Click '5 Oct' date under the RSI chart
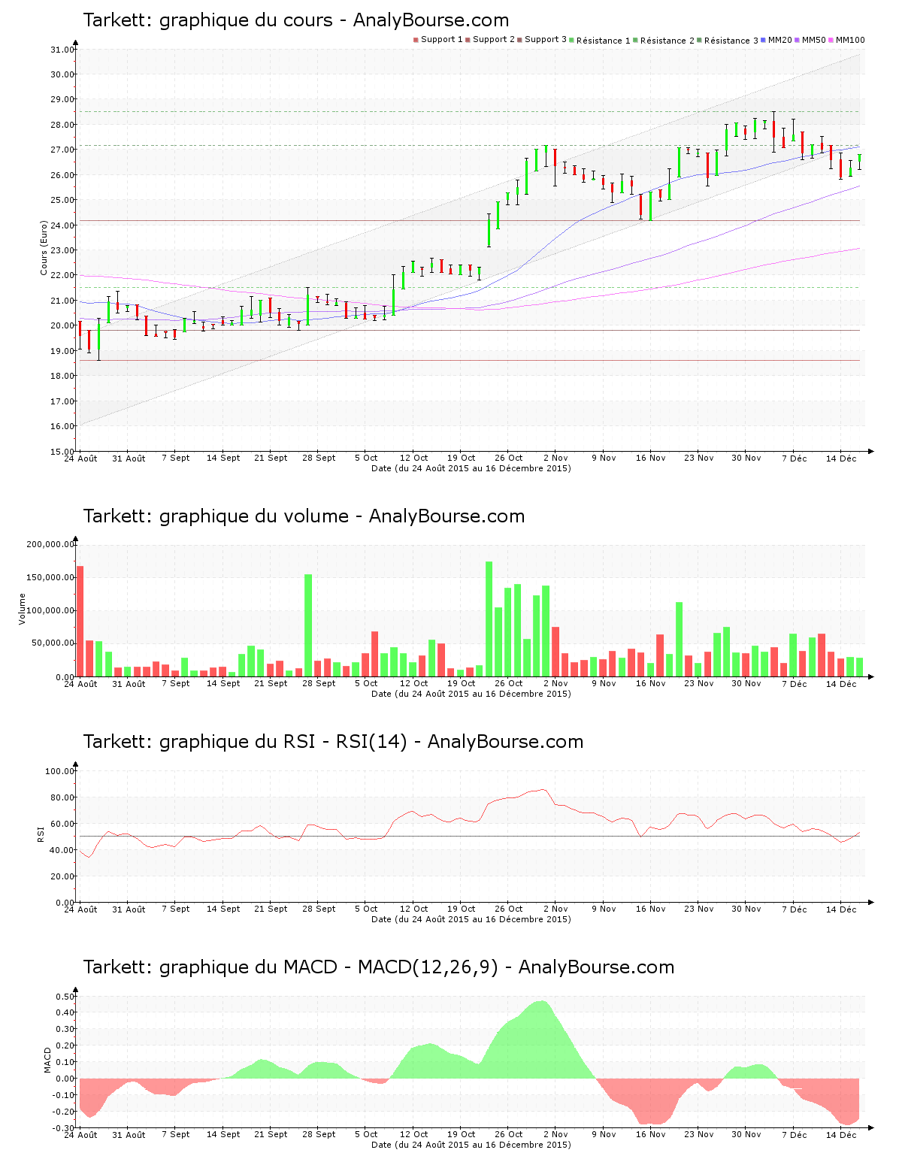The image size is (902, 1165). coord(366,909)
